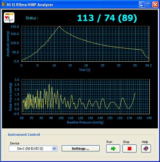Click the red Stop square button
This screenshot has width=160, height=162.
click(129, 148)
